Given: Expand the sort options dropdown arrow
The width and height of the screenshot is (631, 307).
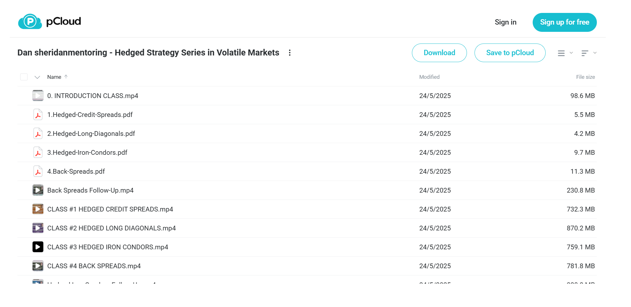Looking at the screenshot, I should [x=595, y=53].
